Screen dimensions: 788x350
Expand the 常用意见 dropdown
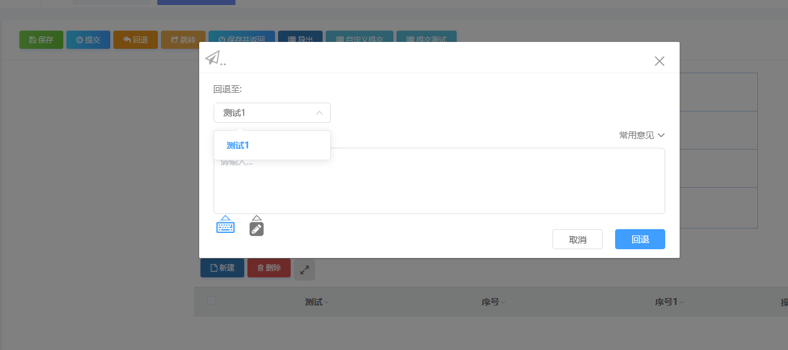click(x=641, y=135)
